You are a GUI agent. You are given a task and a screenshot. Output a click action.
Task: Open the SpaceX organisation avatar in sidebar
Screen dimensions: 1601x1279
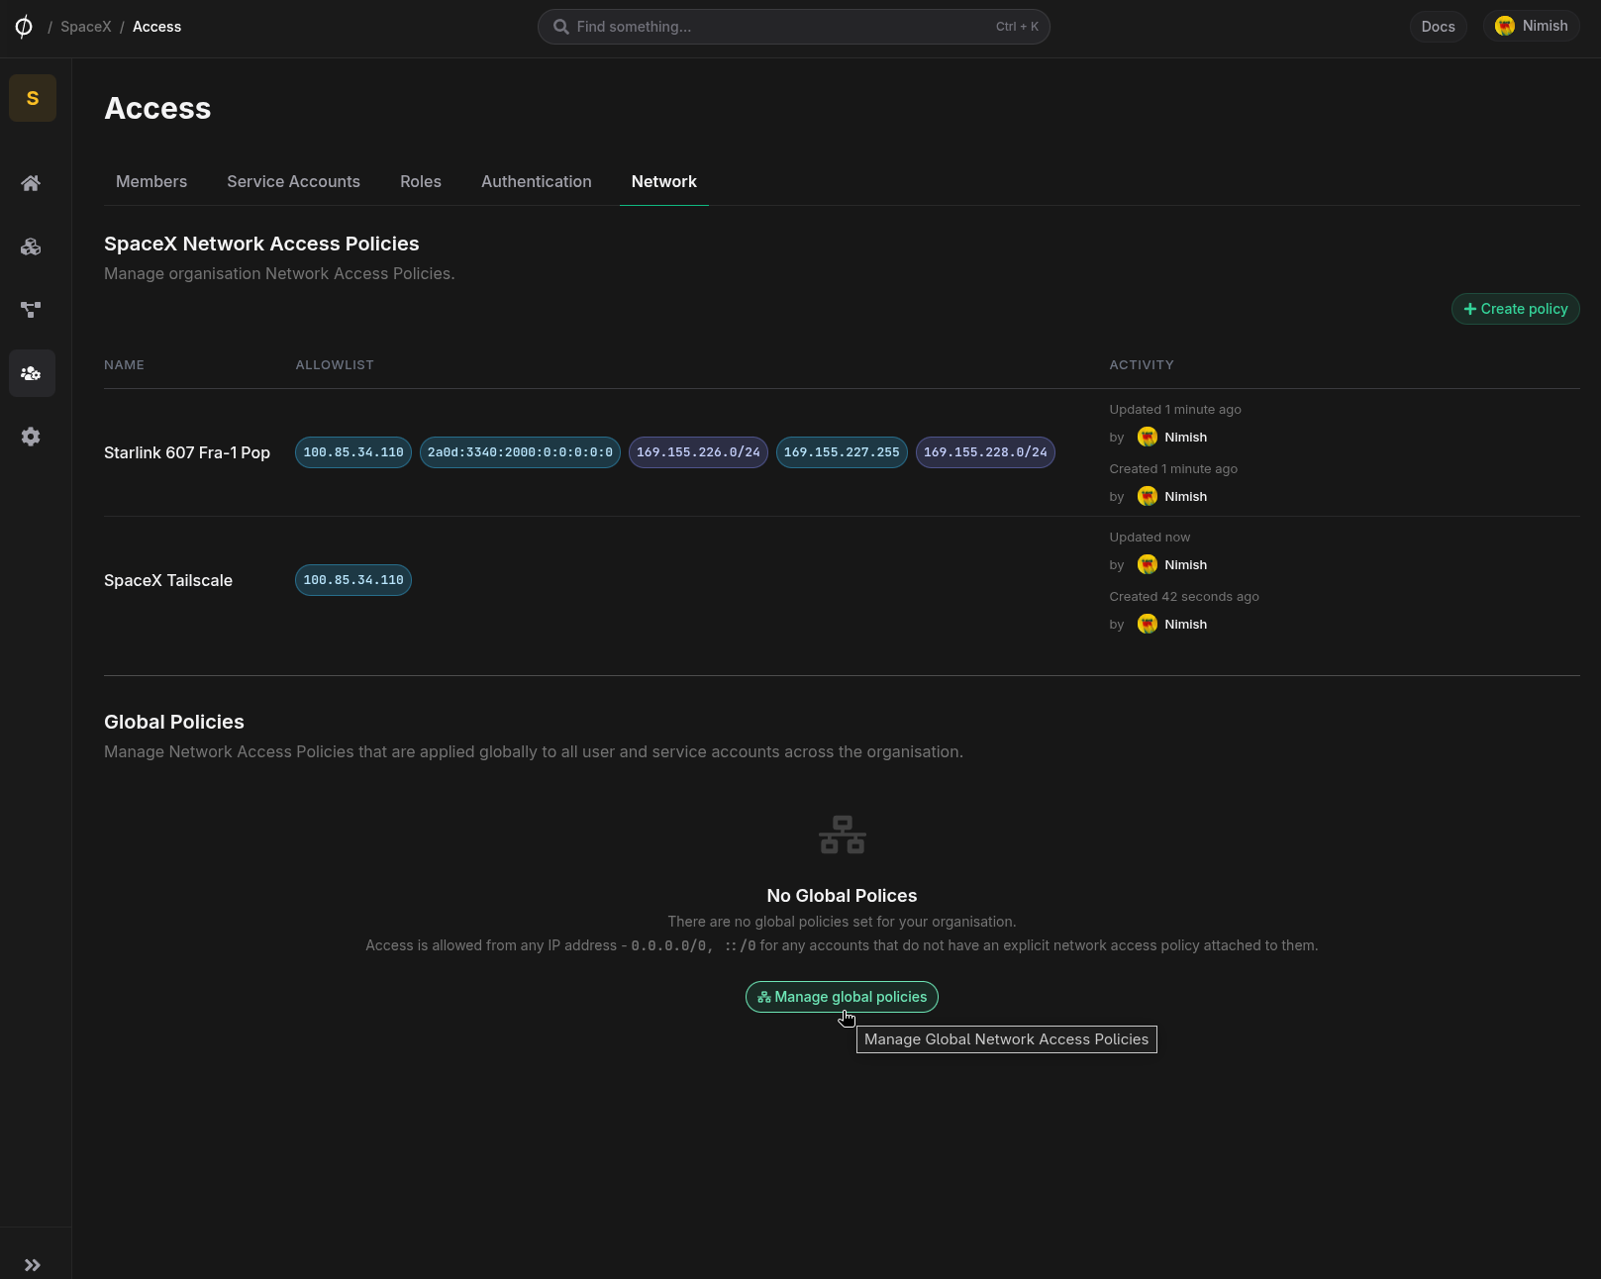[33, 98]
